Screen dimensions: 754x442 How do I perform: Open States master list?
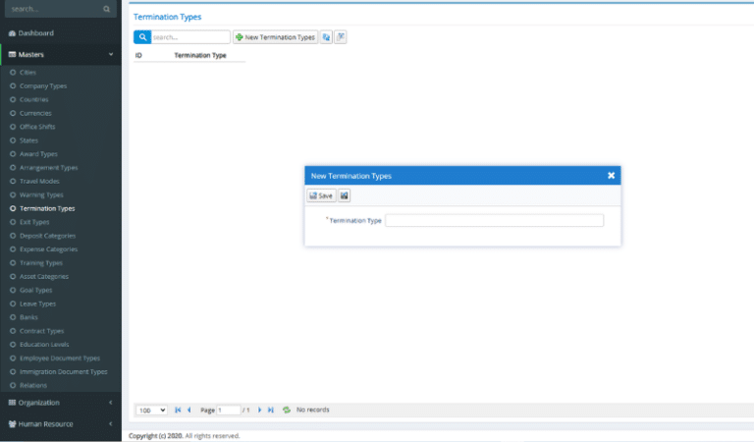pyautogui.click(x=28, y=140)
